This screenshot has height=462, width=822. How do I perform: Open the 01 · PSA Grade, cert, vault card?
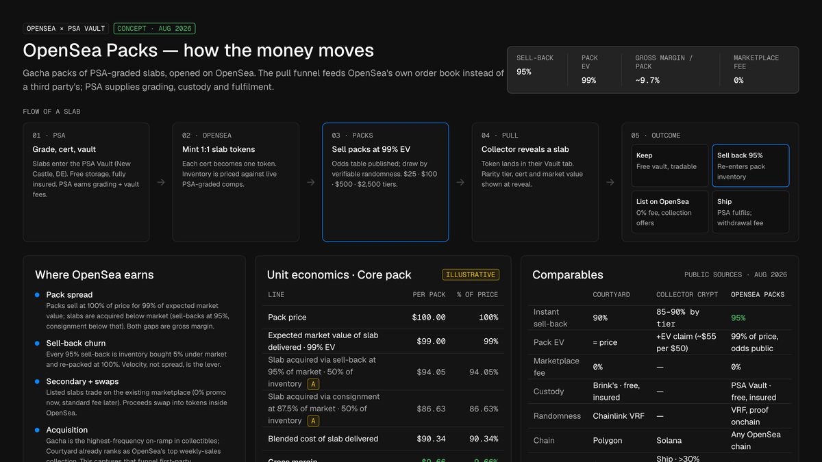pos(86,182)
